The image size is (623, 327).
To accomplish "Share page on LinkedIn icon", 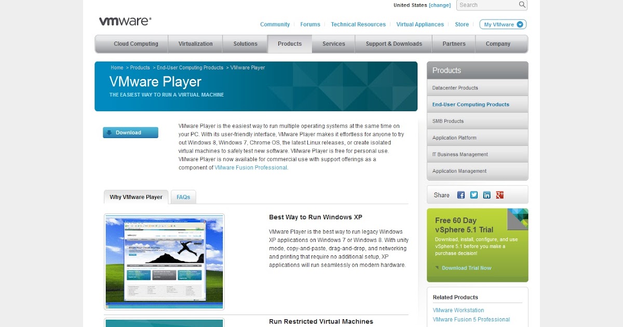I will click(487, 195).
